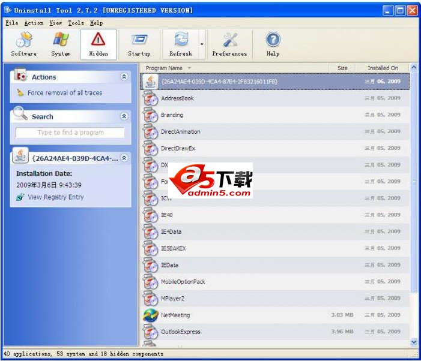Collapse the Actions panel
The height and width of the screenshot is (361, 421).
[x=124, y=77]
